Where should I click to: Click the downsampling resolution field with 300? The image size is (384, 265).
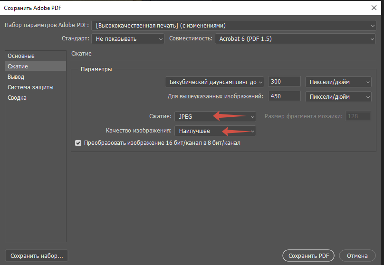click(284, 82)
